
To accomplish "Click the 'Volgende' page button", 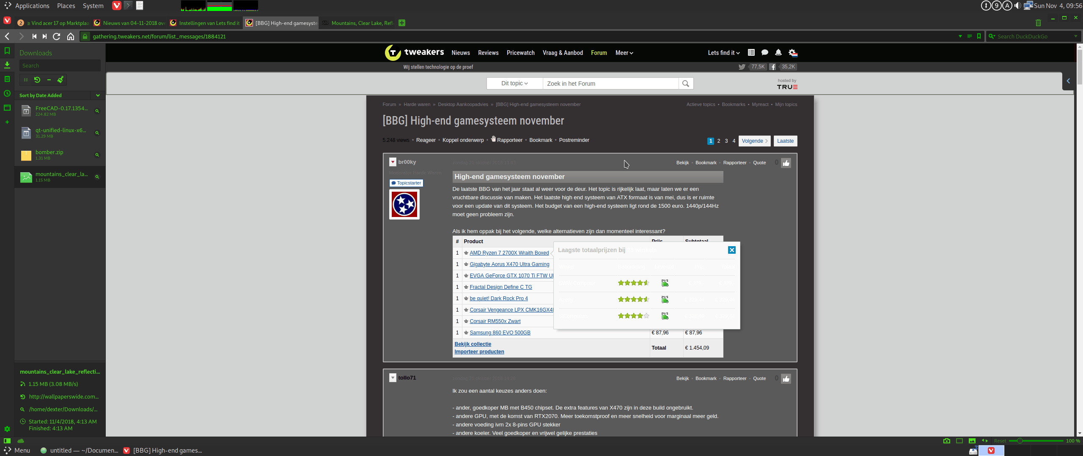I will (754, 141).
